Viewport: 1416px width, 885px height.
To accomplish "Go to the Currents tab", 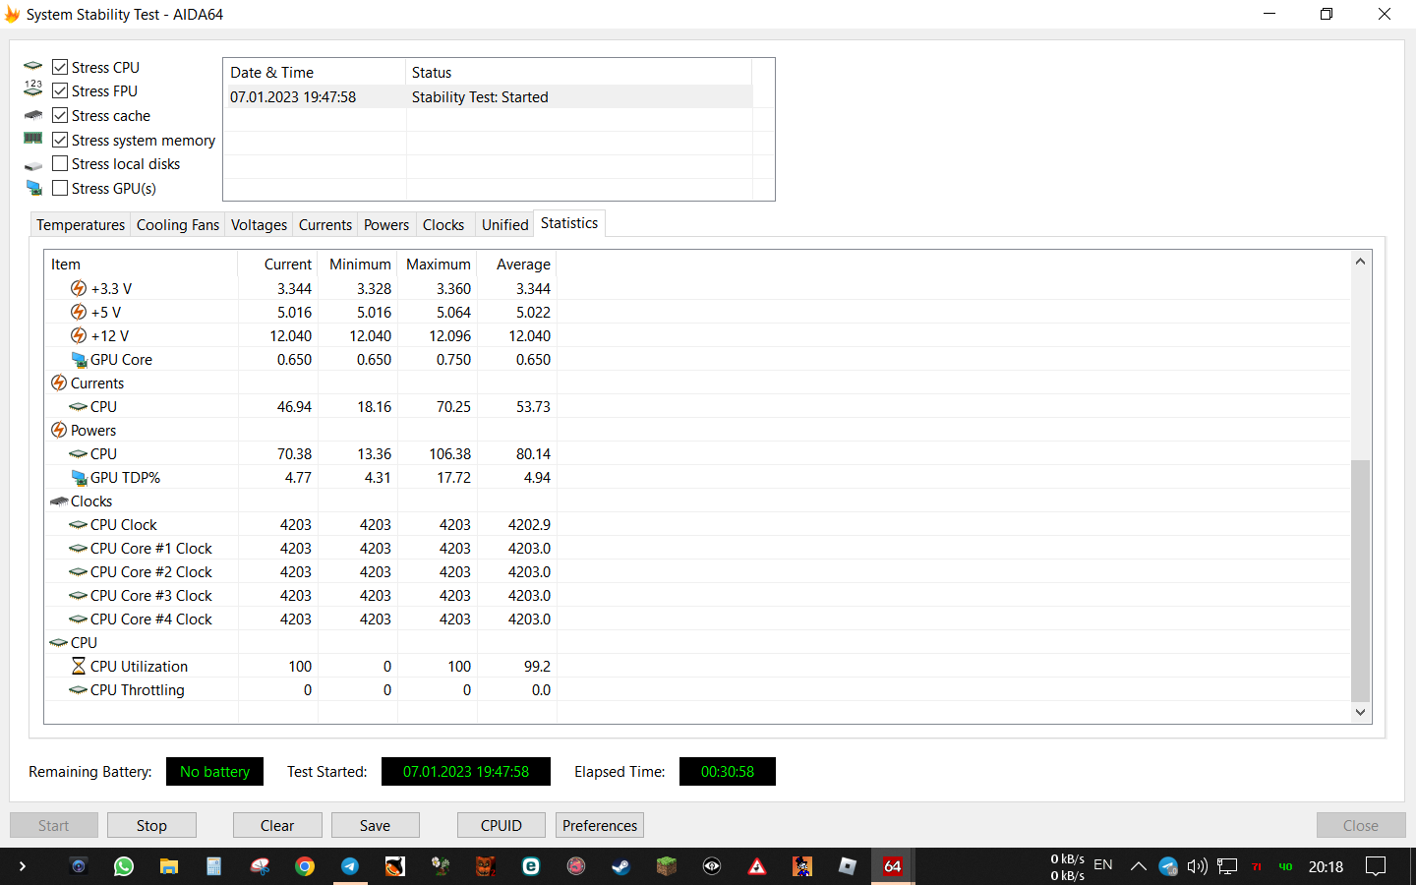I will 325,225.
